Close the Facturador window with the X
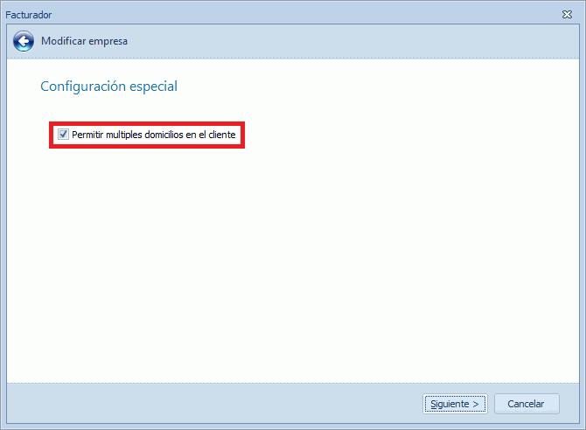The width and height of the screenshot is (586, 430). point(567,15)
